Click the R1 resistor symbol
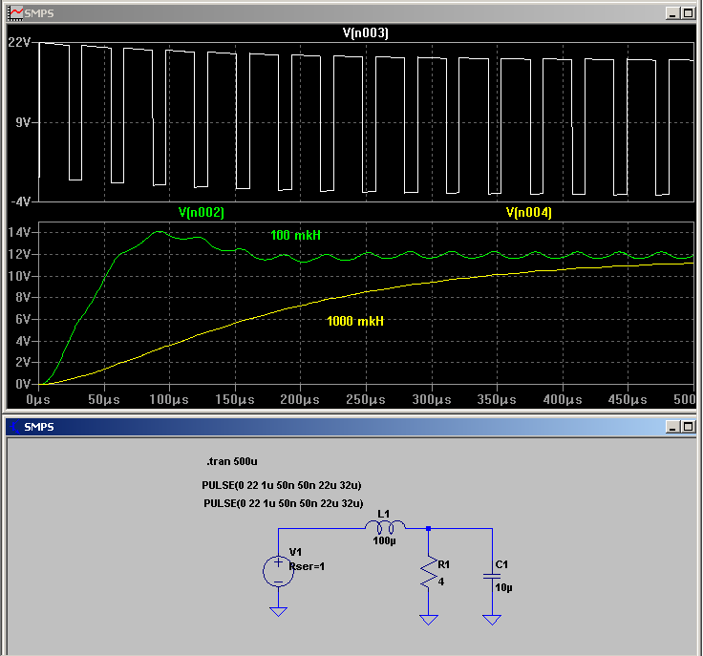The width and height of the screenshot is (703, 656). (x=429, y=572)
